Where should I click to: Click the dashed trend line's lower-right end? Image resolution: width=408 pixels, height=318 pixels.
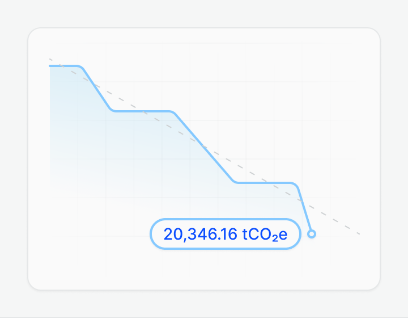(x=358, y=233)
